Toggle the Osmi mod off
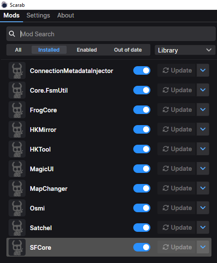This screenshot has width=217, height=263. (x=142, y=208)
